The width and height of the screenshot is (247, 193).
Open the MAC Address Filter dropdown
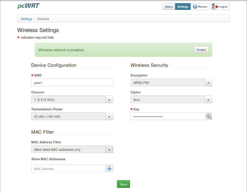(x=72, y=150)
